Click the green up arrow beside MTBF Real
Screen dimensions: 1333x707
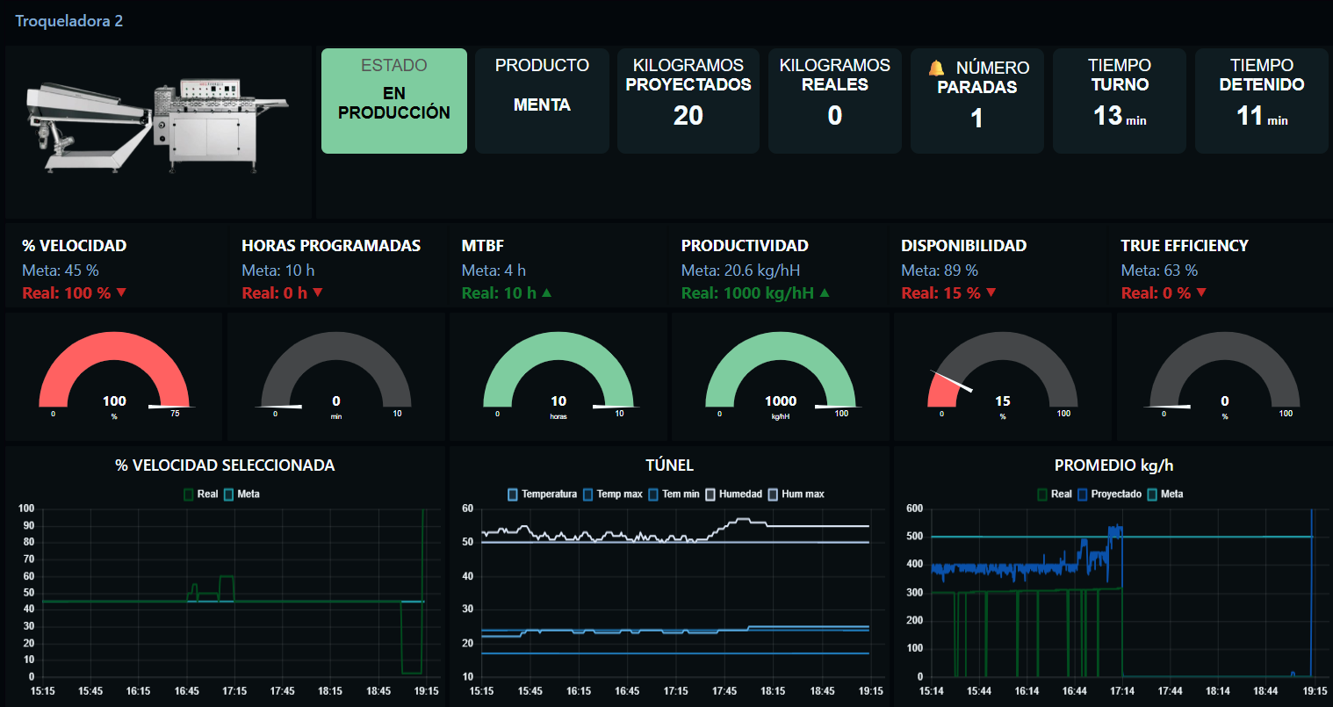[547, 292]
